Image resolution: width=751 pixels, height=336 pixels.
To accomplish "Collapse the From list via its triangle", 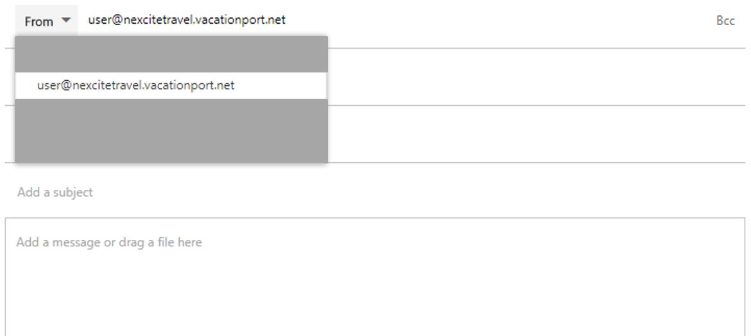I will [x=66, y=21].
